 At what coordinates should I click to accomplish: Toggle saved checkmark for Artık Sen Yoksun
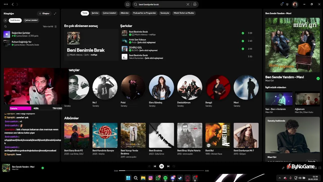tap(243, 41)
